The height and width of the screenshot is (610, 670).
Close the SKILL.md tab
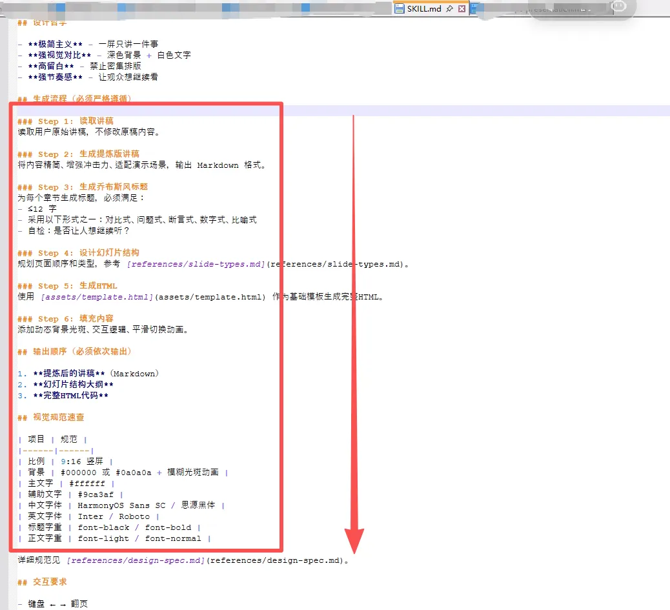pos(462,8)
